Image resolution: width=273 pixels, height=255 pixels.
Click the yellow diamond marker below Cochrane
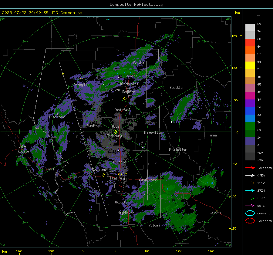(104, 175)
